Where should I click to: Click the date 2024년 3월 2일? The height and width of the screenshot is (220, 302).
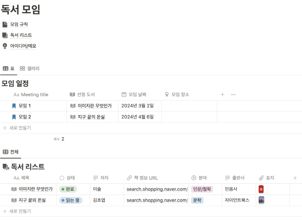pyautogui.click(x=138, y=106)
